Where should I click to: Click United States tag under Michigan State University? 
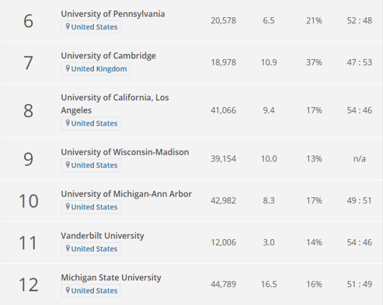[x=94, y=291]
